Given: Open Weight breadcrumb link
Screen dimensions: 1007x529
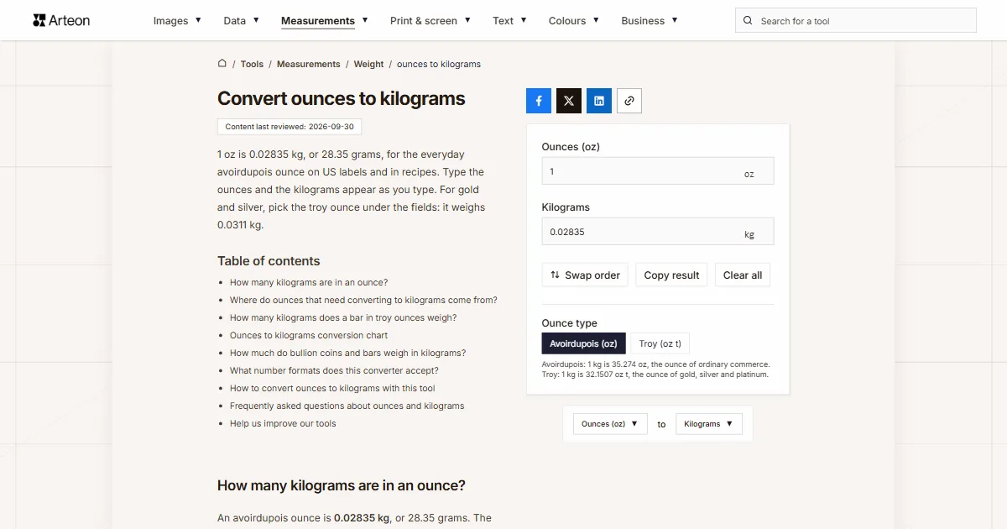Looking at the screenshot, I should coord(368,64).
